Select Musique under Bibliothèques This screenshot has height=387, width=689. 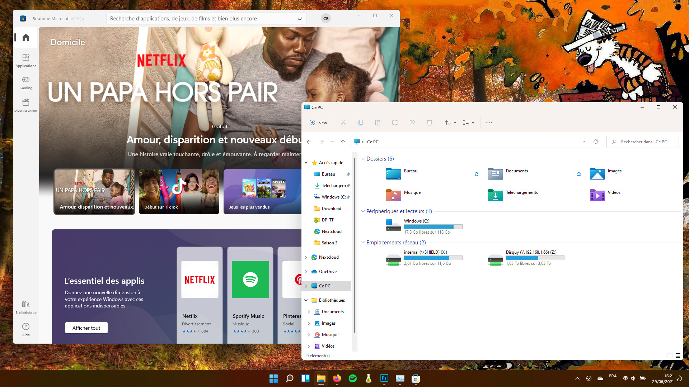click(x=327, y=335)
